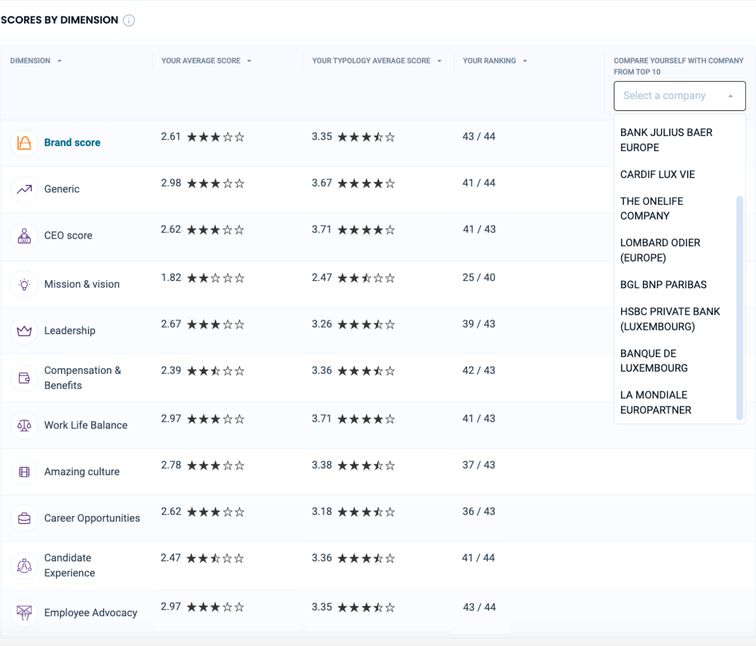Sort by Your Average Score column
Viewport: 756px width, 646px height.
tap(249, 61)
